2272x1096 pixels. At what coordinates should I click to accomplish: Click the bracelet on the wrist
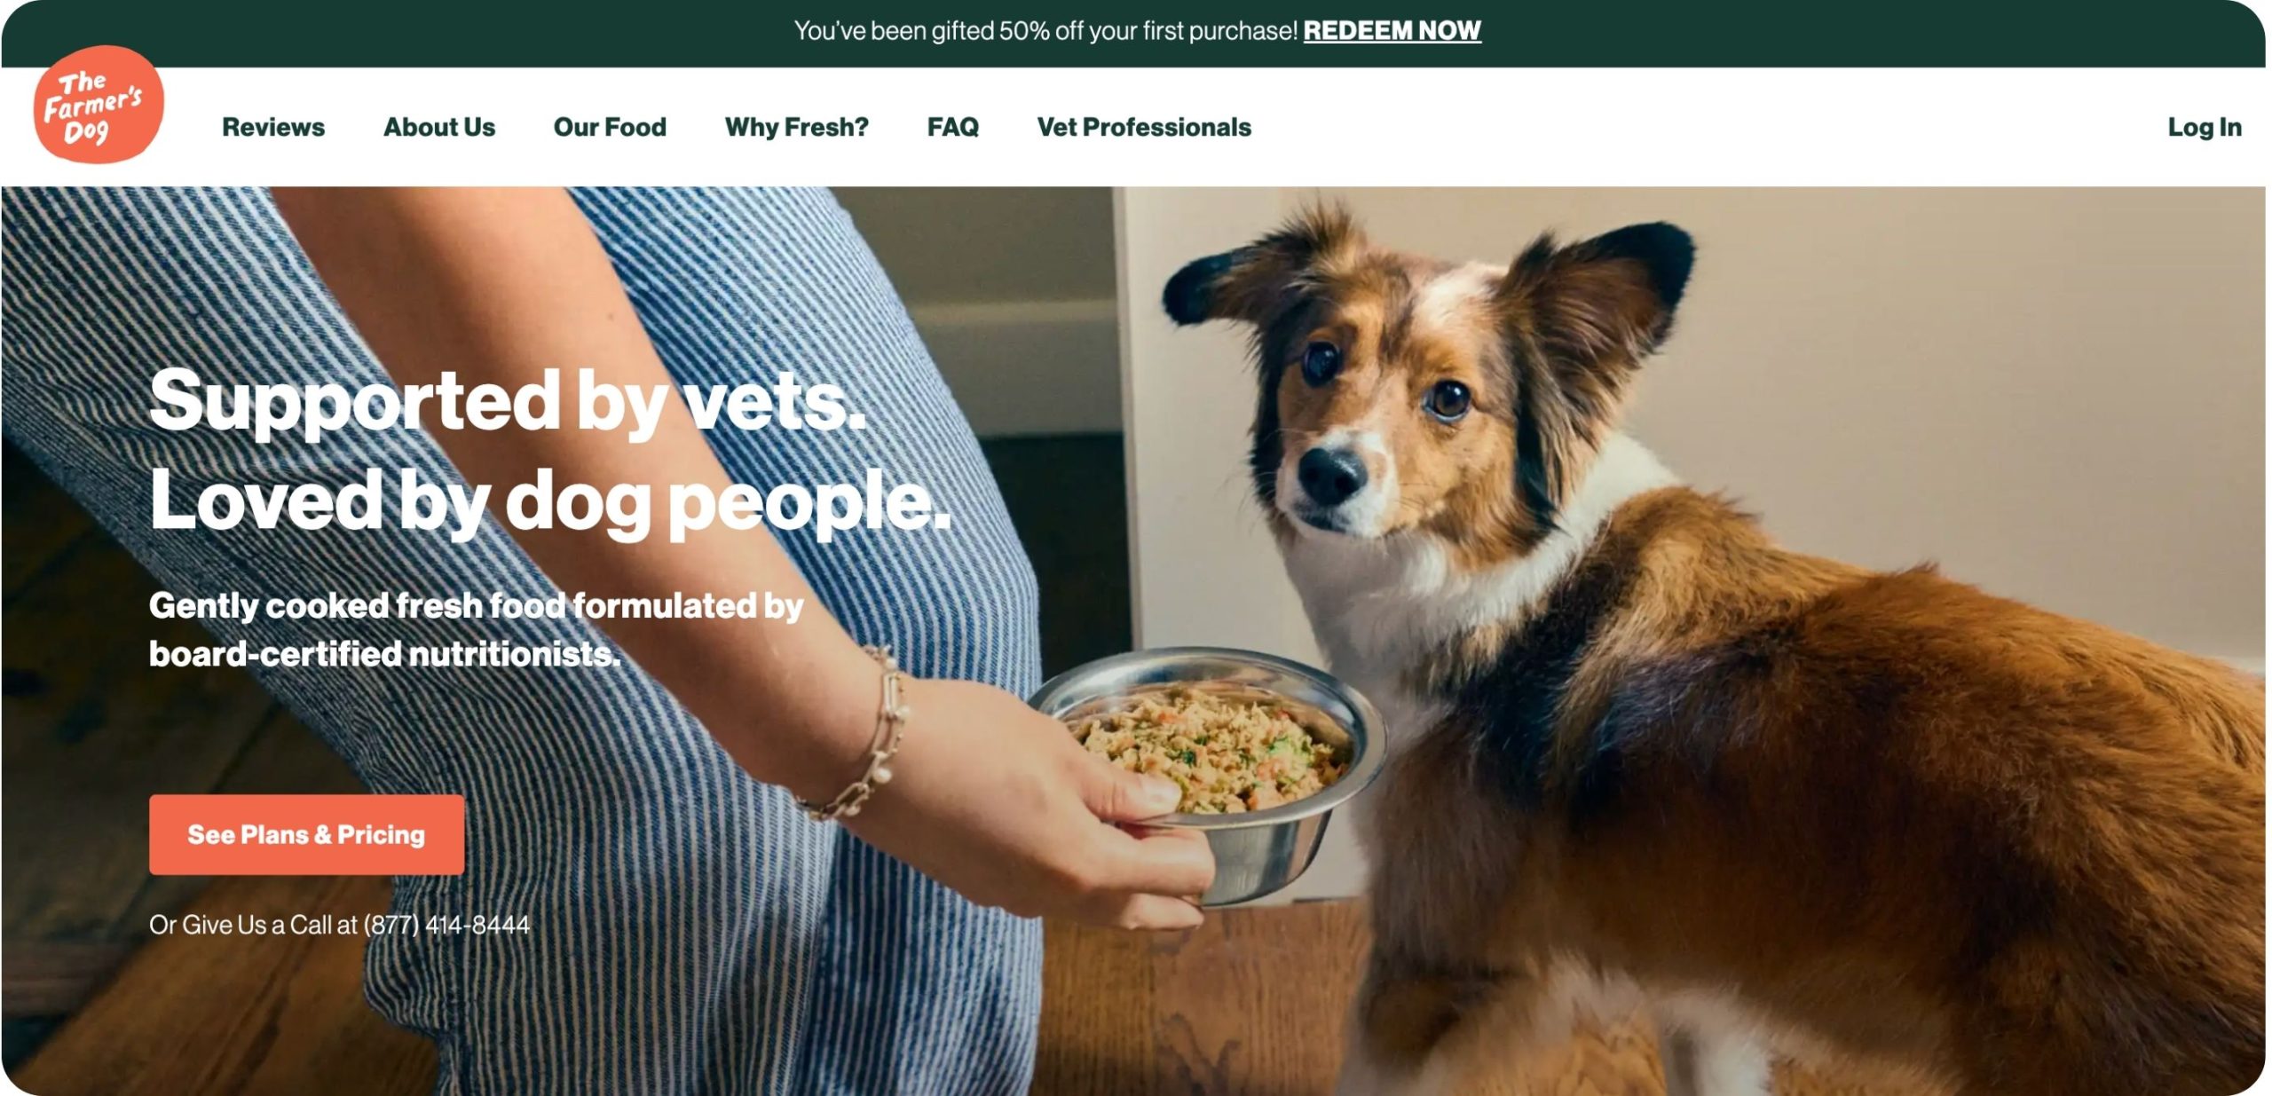tap(865, 737)
